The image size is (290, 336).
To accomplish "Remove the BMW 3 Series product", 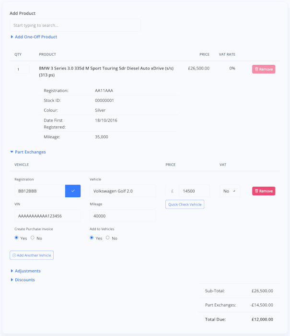I will click(x=264, y=69).
